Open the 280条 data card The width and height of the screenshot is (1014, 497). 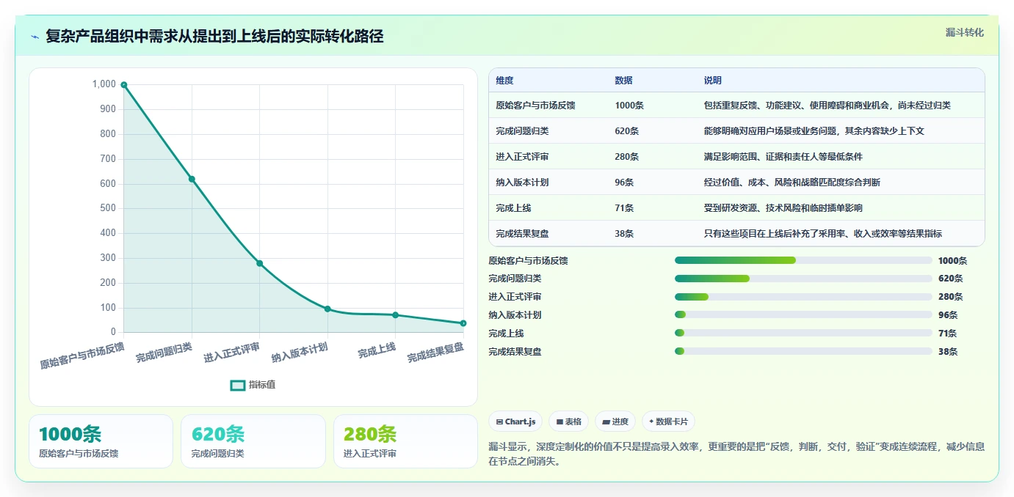tap(405, 441)
